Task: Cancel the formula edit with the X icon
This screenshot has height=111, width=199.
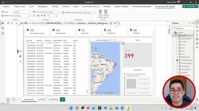Action: 8,23
